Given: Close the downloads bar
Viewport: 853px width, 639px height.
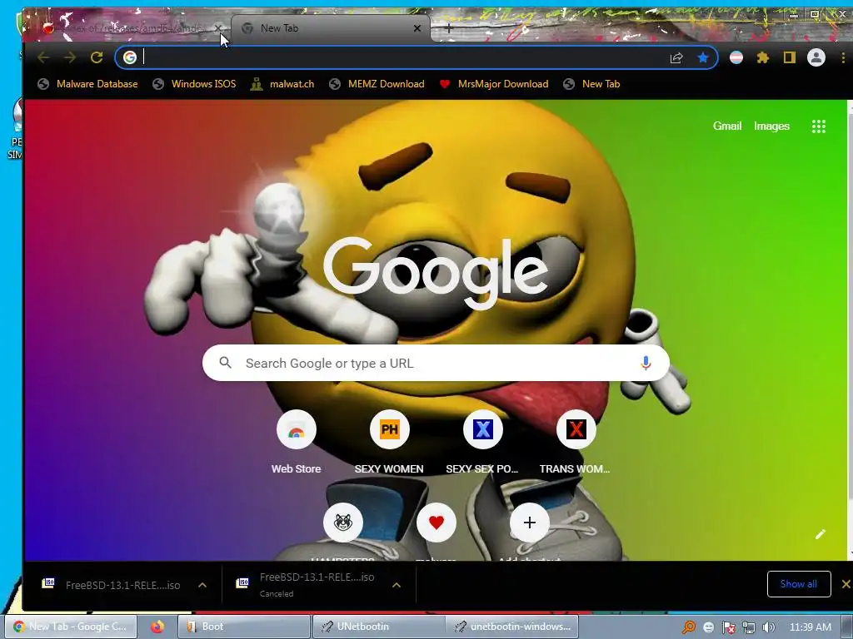Looking at the screenshot, I should click(x=846, y=584).
